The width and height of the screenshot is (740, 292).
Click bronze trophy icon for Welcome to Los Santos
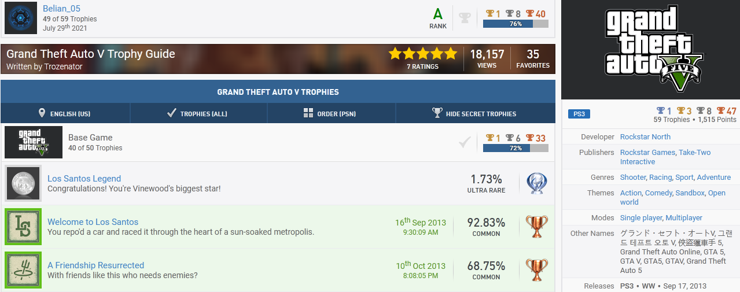(536, 227)
